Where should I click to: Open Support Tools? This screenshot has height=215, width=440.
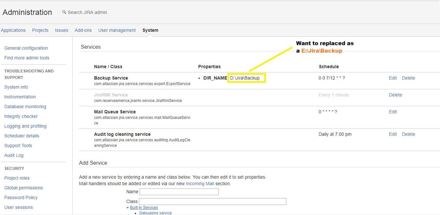[x=18, y=146]
